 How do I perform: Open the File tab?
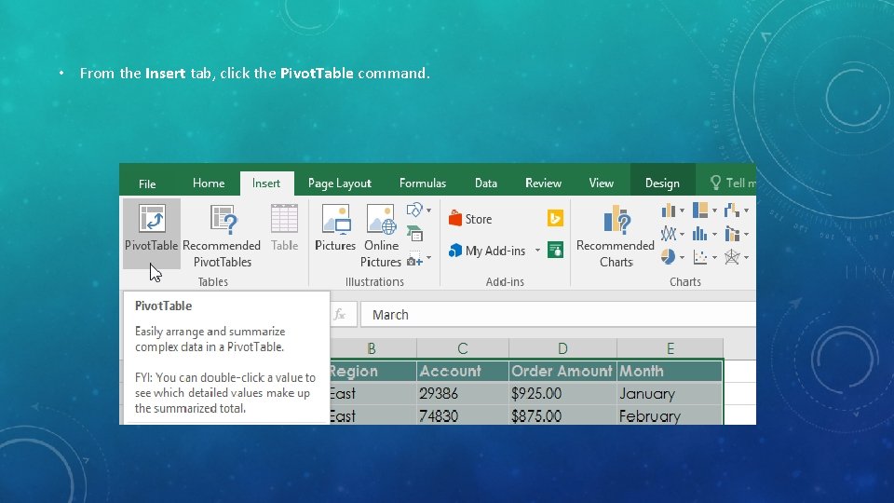(147, 184)
